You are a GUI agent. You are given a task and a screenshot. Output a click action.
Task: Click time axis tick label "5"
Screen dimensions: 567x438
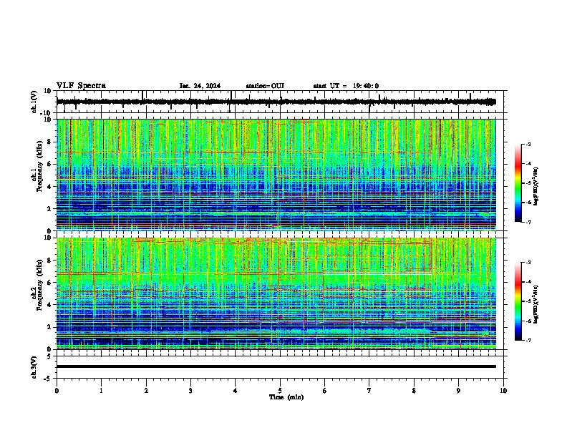[280, 391]
